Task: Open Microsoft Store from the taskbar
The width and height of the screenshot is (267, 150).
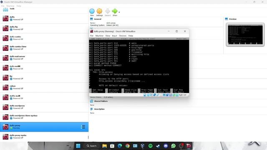Action: 112,146
